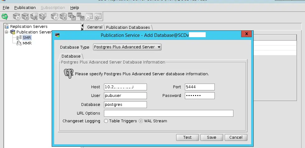Click into the Port field showing 5444

coord(199,87)
